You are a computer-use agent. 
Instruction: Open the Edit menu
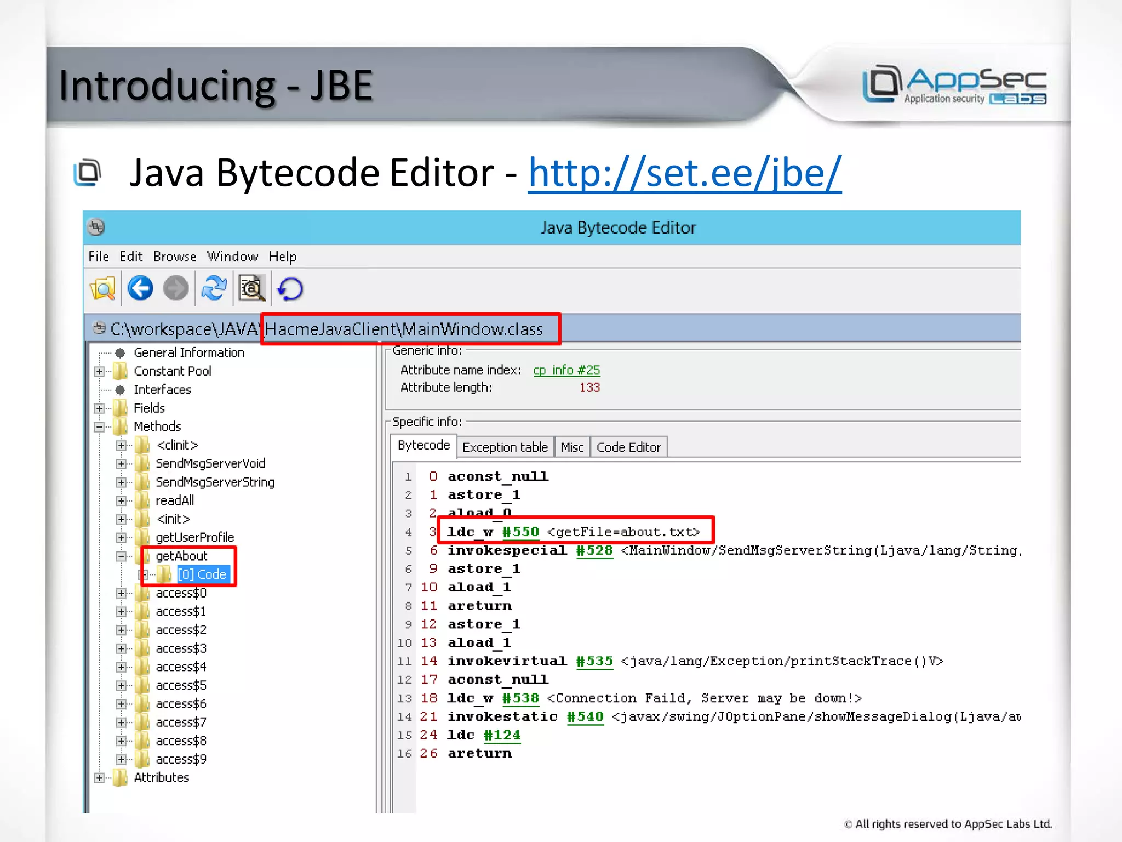point(131,257)
